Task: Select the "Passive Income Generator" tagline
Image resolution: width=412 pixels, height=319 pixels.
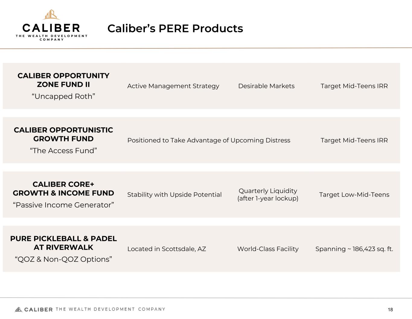Action: coord(63,205)
